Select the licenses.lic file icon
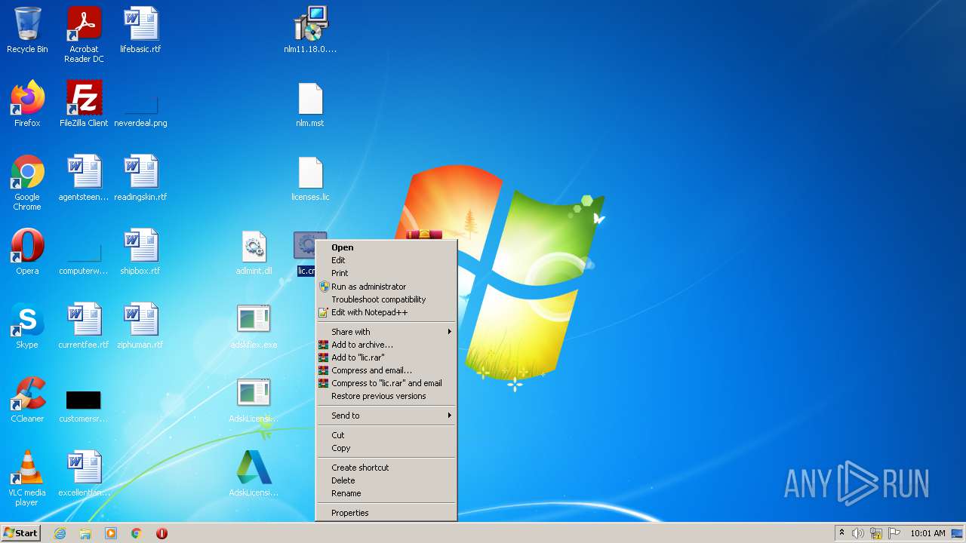 [310, 178]
